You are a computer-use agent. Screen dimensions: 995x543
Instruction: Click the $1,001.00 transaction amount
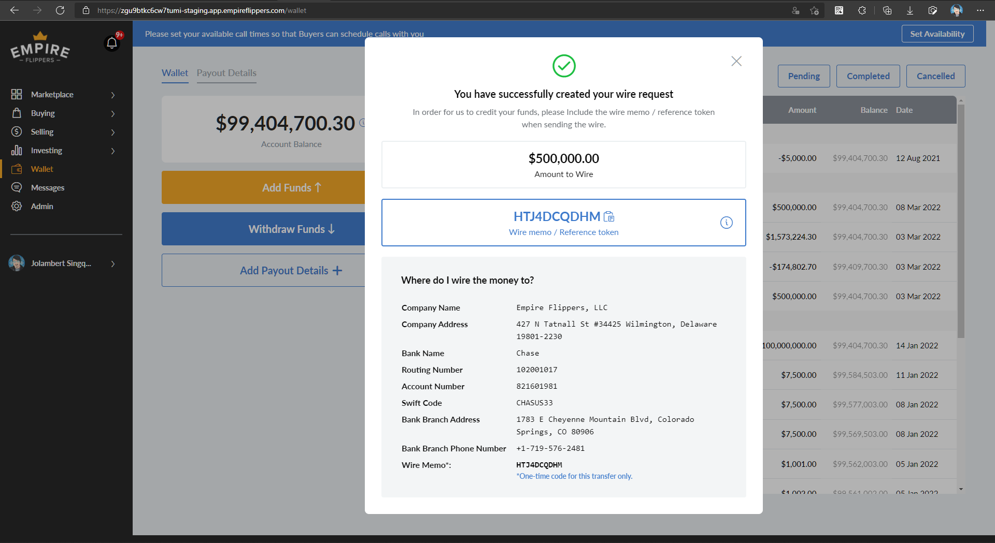pyautogui.click(x=799, y=464)
